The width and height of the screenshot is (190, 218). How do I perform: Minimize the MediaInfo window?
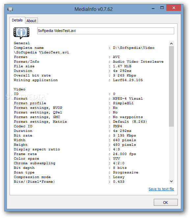pos(153,8)
